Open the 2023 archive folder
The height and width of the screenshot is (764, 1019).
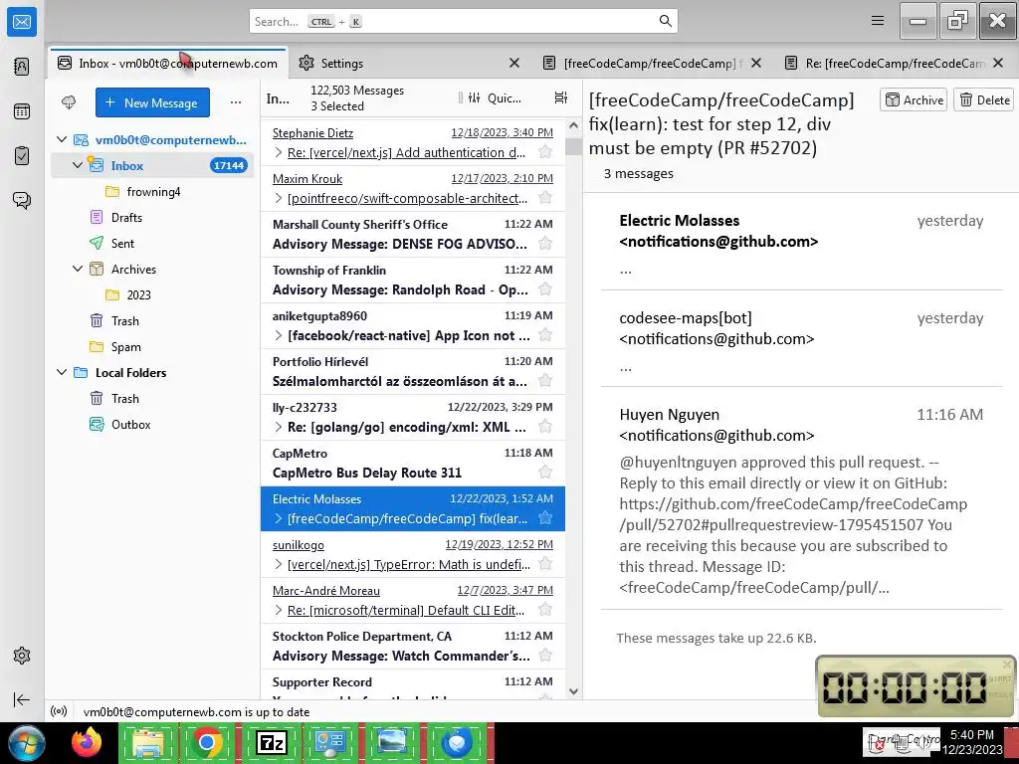(x=139, y=294)
